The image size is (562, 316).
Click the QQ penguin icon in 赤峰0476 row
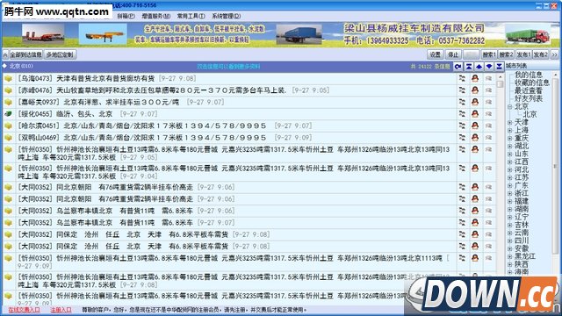[x=475, y=90]
